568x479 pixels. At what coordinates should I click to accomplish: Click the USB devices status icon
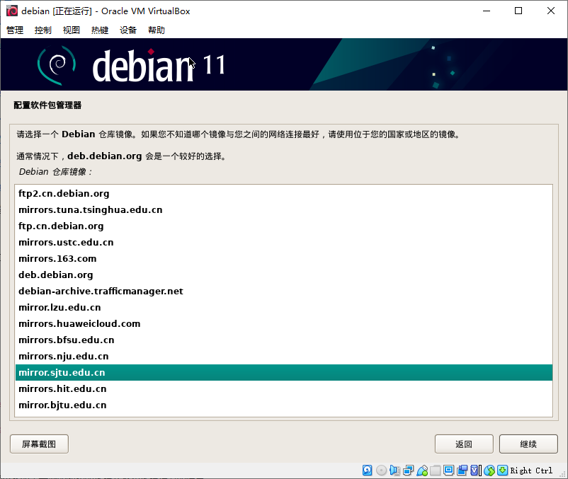point(422,470)
